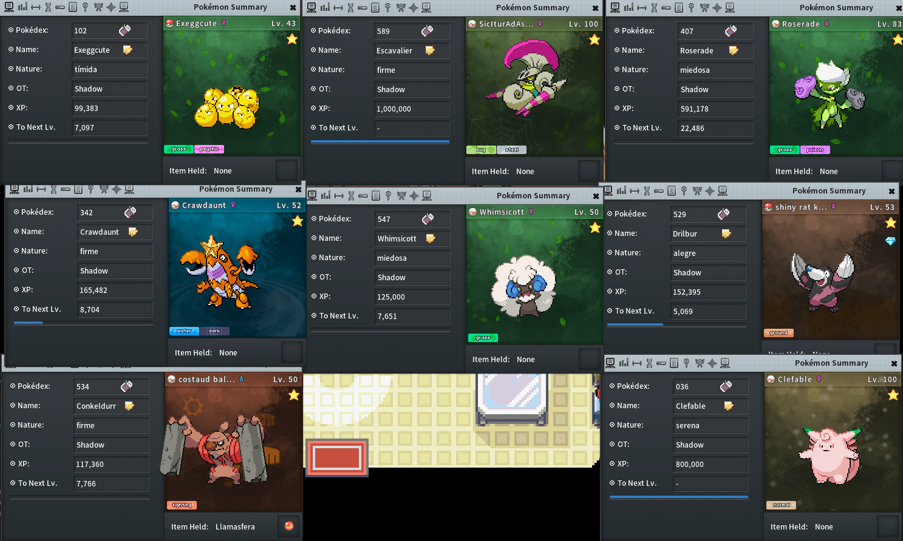Select the ribbon medal tab in Exeggcute window
Screen dimensions: 903x541
[98, 7]
